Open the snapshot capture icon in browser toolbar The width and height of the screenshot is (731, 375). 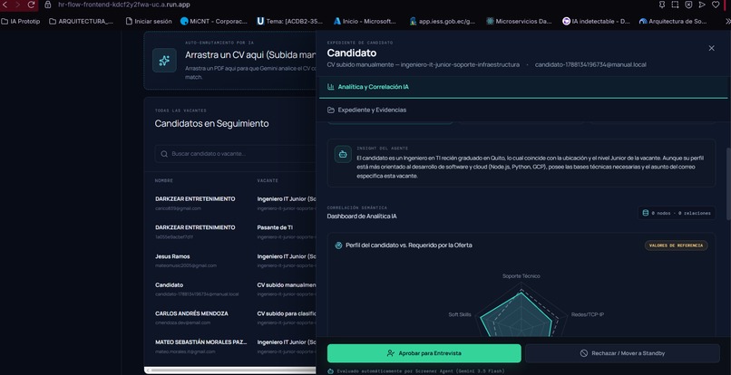675,5
